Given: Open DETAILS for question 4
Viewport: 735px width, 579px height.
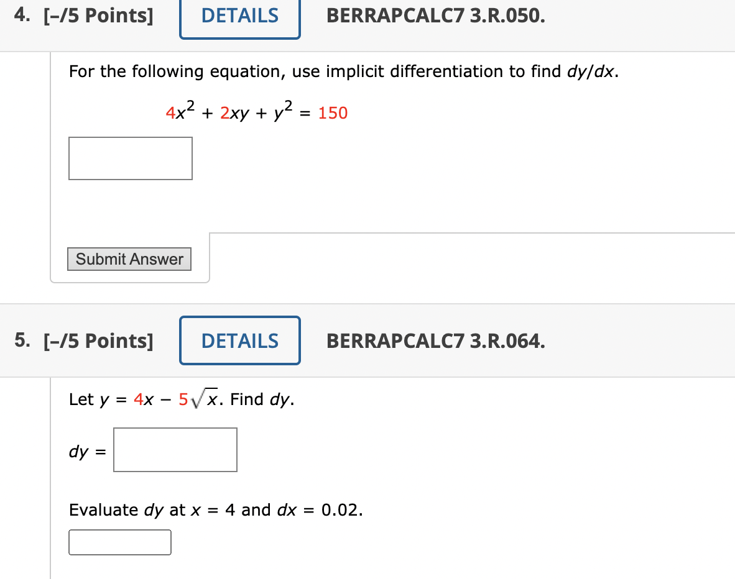Looking at the screenshot, I should click(239, 17).
